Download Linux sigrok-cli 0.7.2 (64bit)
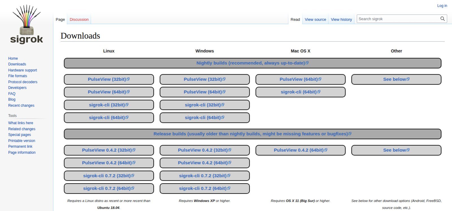The image size is (452, 211). coord(109,188)
